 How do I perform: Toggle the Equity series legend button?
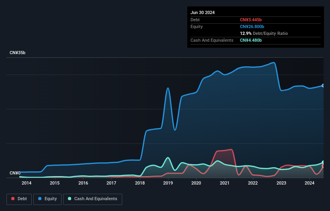point(47,199)
